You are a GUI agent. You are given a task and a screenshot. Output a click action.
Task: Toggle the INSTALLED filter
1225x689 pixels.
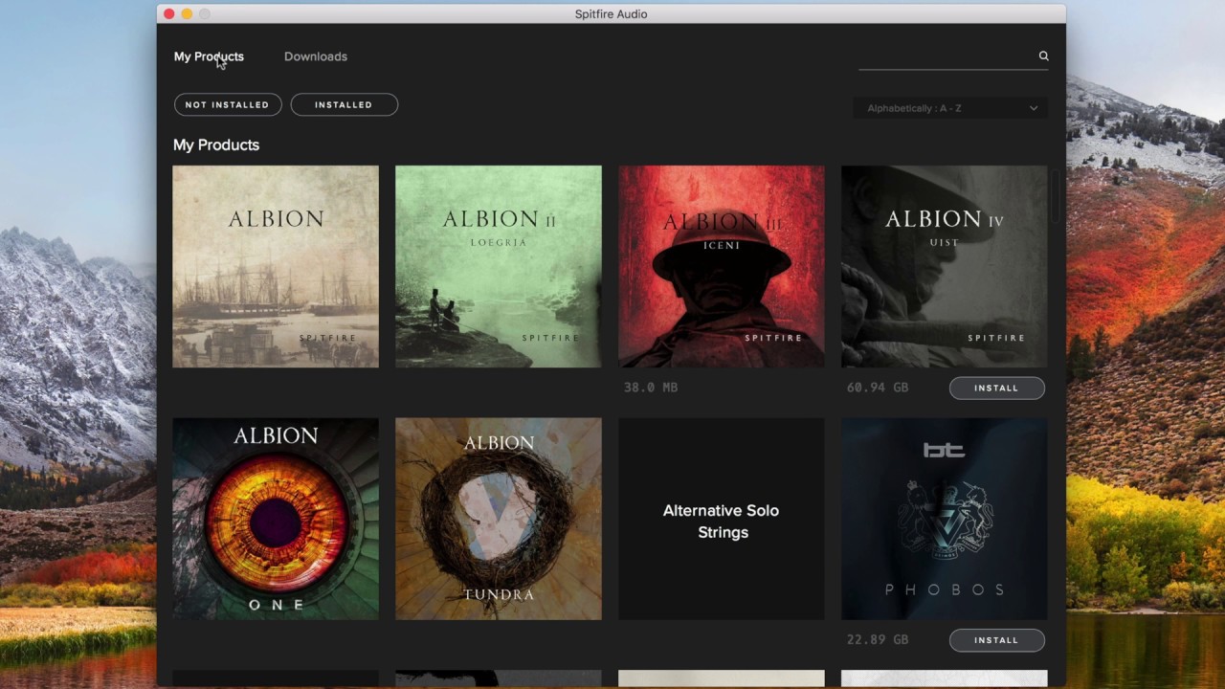coord(344,104)
